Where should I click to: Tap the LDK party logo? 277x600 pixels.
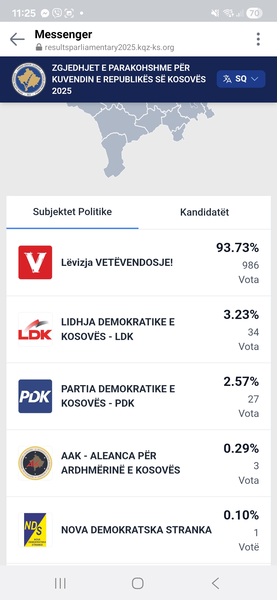35,329
